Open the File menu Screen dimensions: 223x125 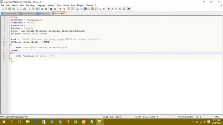click(x=2, y=5)
